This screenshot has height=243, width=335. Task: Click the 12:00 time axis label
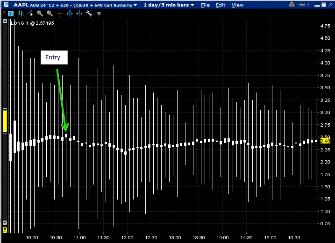[127, 238]
